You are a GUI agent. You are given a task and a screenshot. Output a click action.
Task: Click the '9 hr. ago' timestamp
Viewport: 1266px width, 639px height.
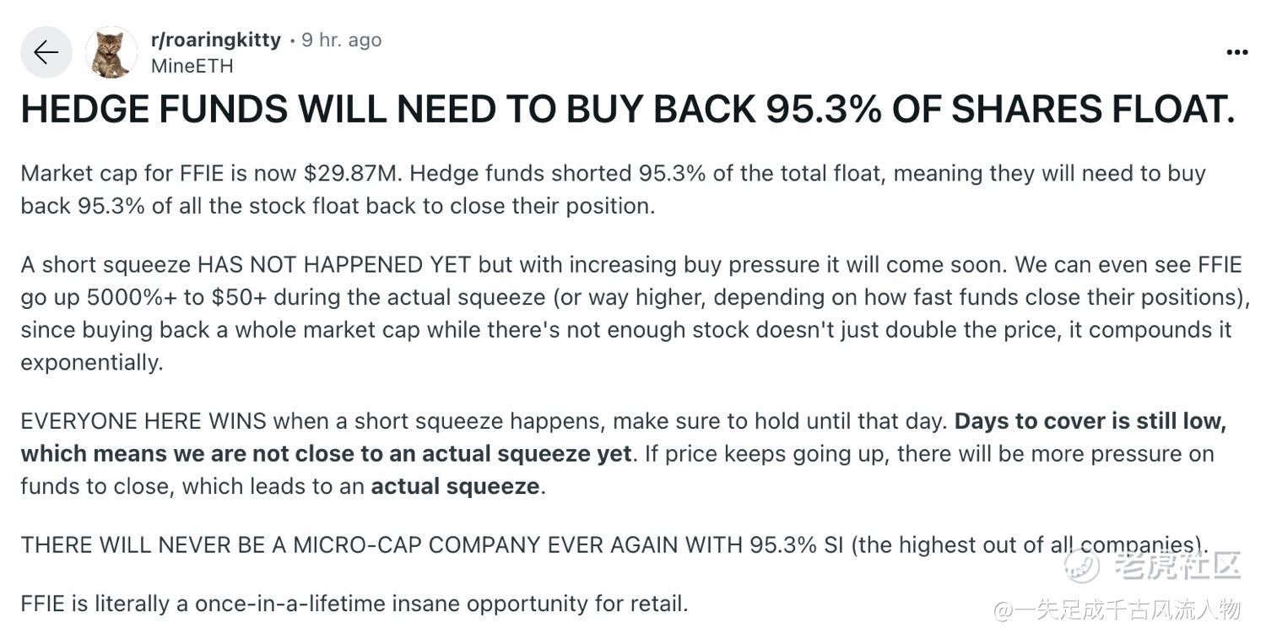[x=341, y=40]
